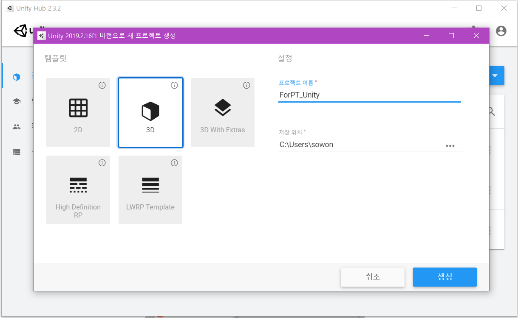Image resolution: width=518 pixels, height=318 pixels.
Task: Open Community people icon in Hub sidebar
Action: pyautogui.click(x=17, y=127)
